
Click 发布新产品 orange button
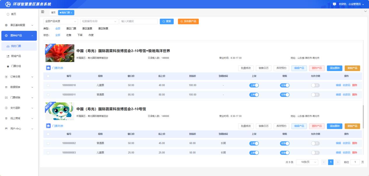(188, 21)
